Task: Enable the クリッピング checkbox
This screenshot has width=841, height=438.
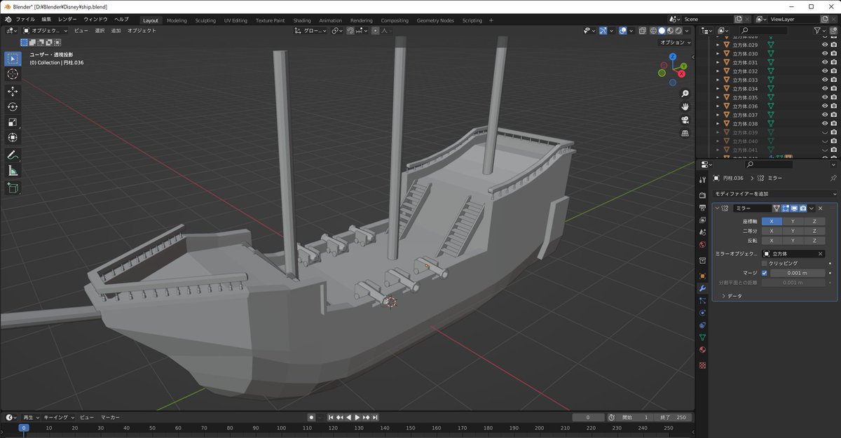Action: tap(765, 263)
